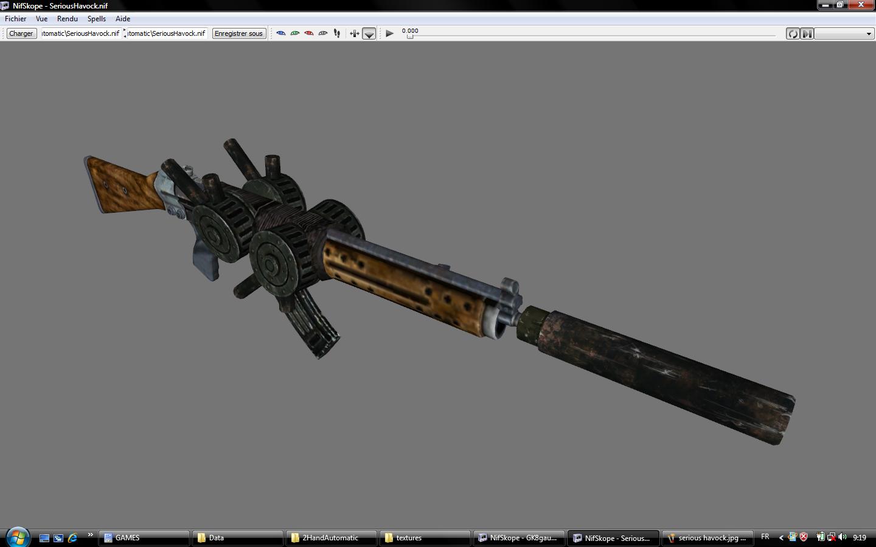Toggle the pressed down-arrow perspective button
876x547 pixels.
click(x=369, y=34)
